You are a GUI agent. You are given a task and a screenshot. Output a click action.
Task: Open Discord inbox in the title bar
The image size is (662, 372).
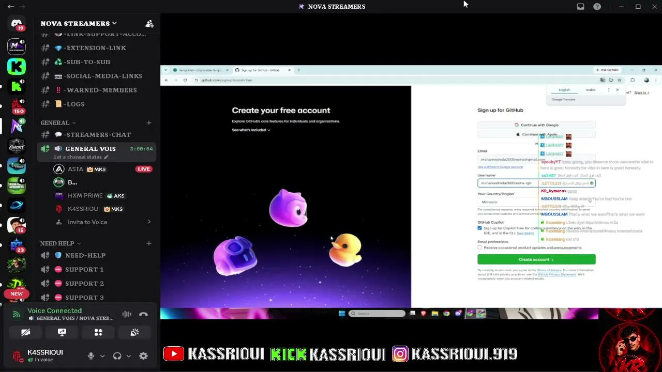581,7
